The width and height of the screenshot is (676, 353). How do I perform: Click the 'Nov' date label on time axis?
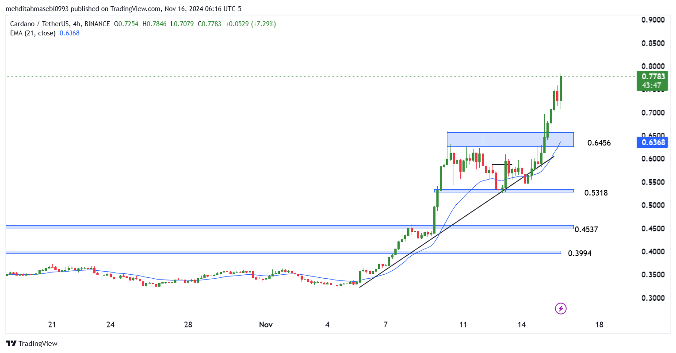[x=266, y=325]
